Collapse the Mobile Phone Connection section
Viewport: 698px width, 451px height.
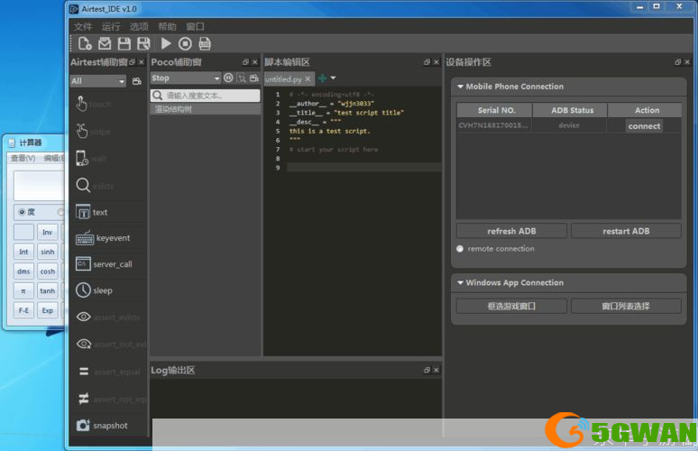(460, 87)
